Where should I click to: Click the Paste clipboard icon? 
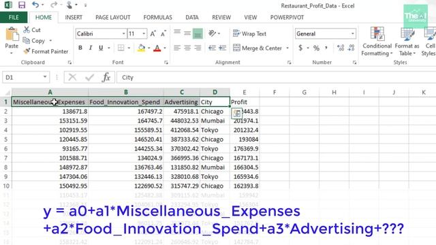pyautogui.click(x=12, y=35)
